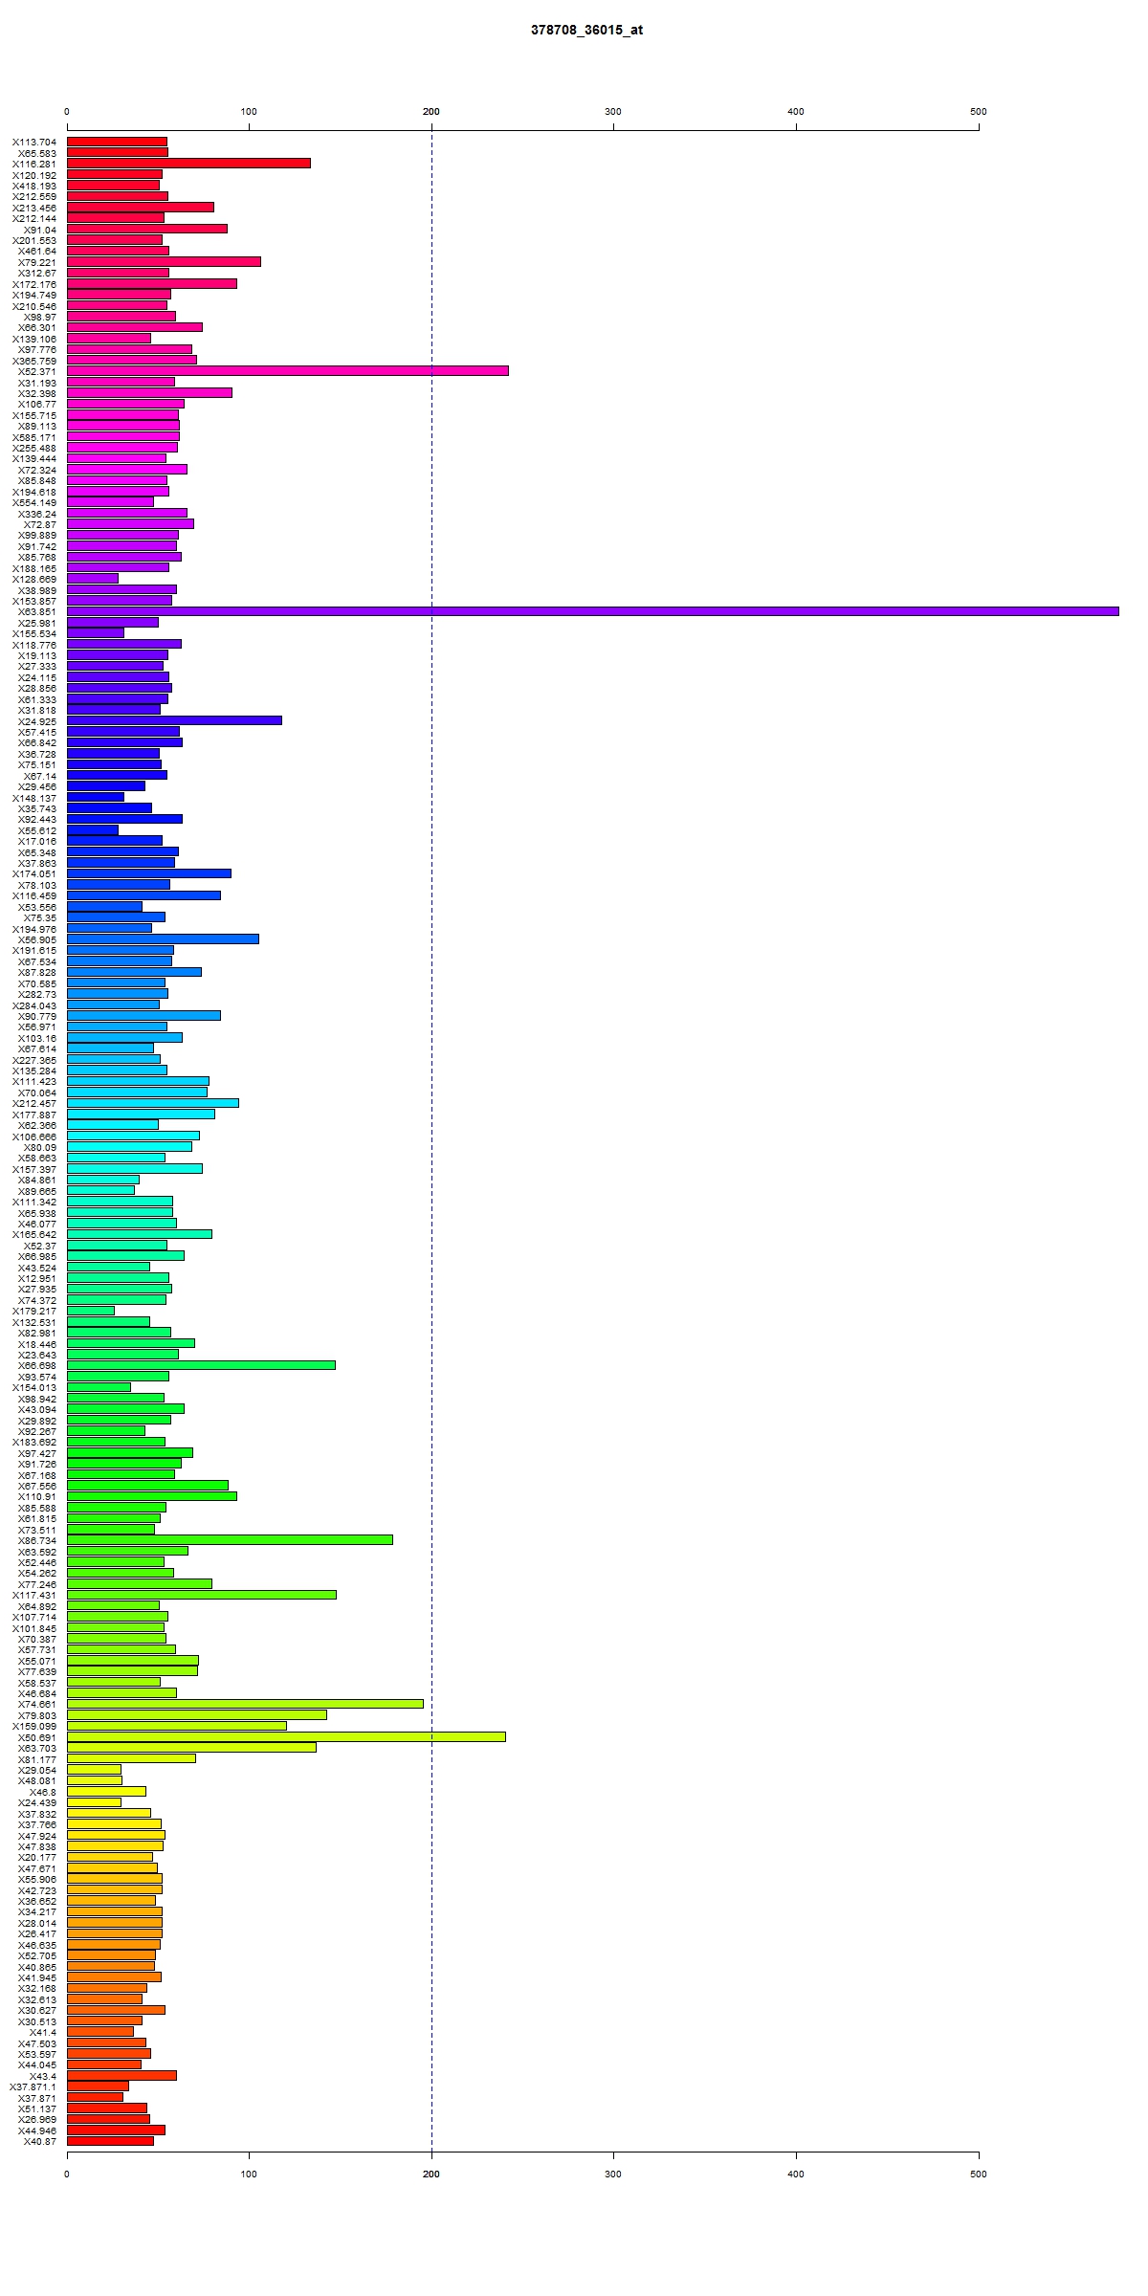1148x2296 pixels.
Task: Click row label X157.397
Action: [34, 1169]
